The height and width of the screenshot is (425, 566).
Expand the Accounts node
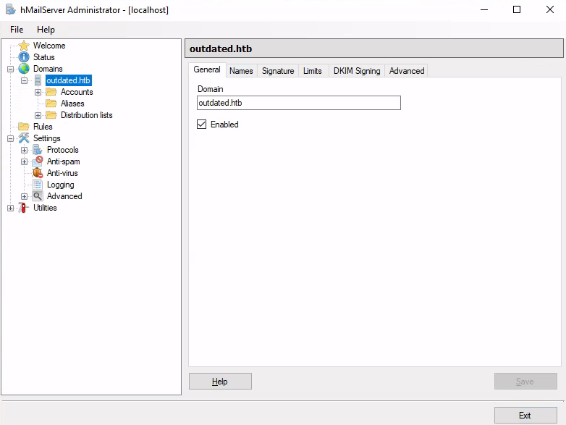(x=38, y=92)
